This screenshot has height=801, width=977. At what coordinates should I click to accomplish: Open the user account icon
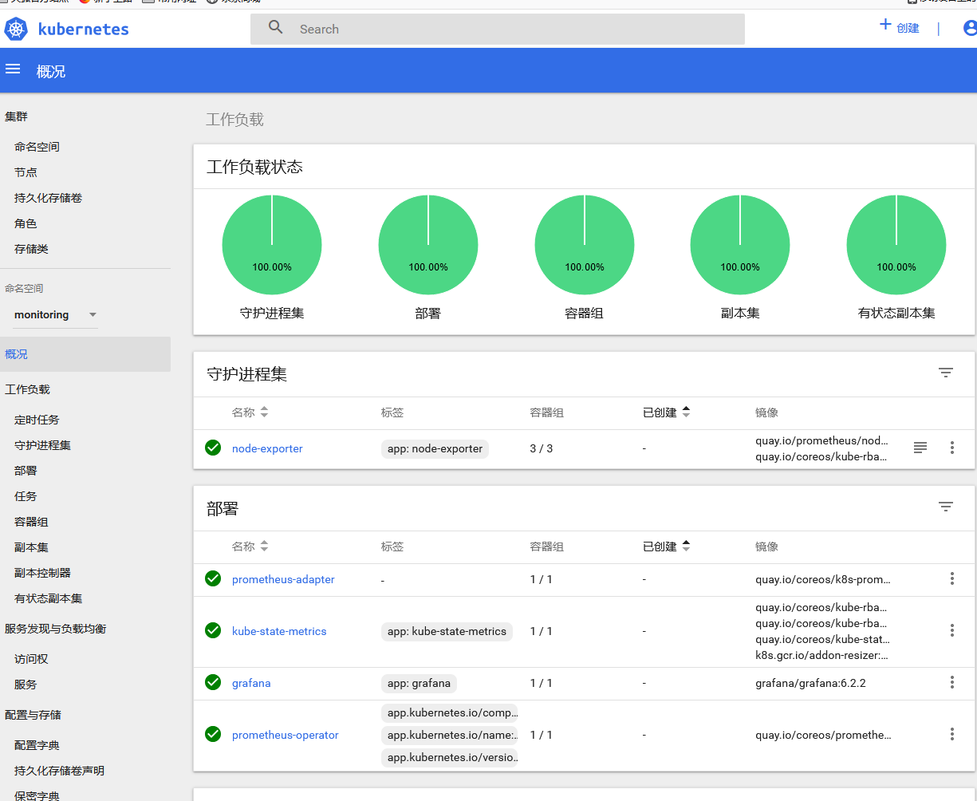pyautogui.click(x=970, y=28)
